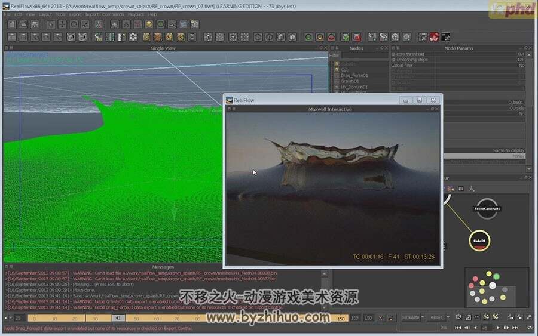Click the Simulate button
The width and height of the screenshot is (538, 336).
411,317
